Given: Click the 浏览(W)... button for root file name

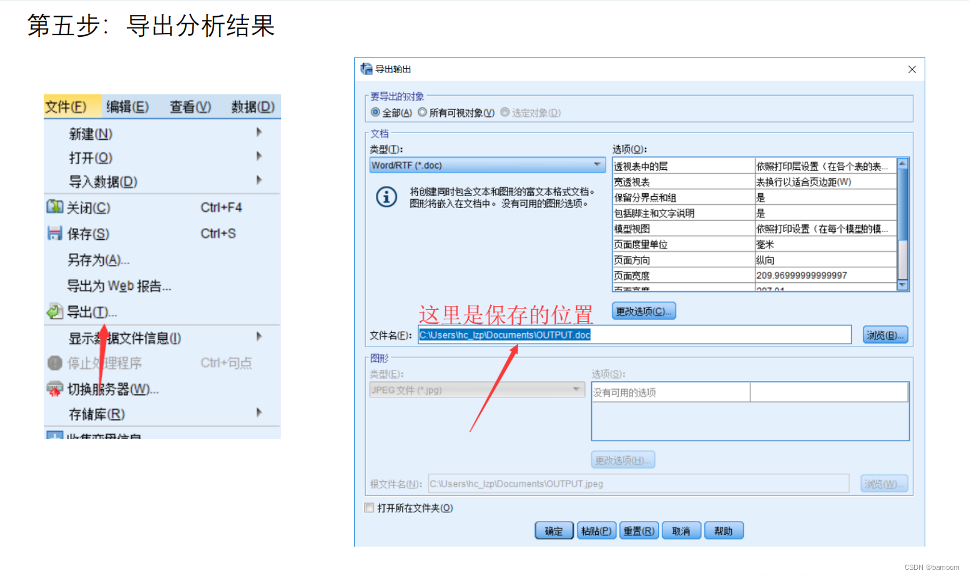Looking at the screenshot, I should [885, 484].
